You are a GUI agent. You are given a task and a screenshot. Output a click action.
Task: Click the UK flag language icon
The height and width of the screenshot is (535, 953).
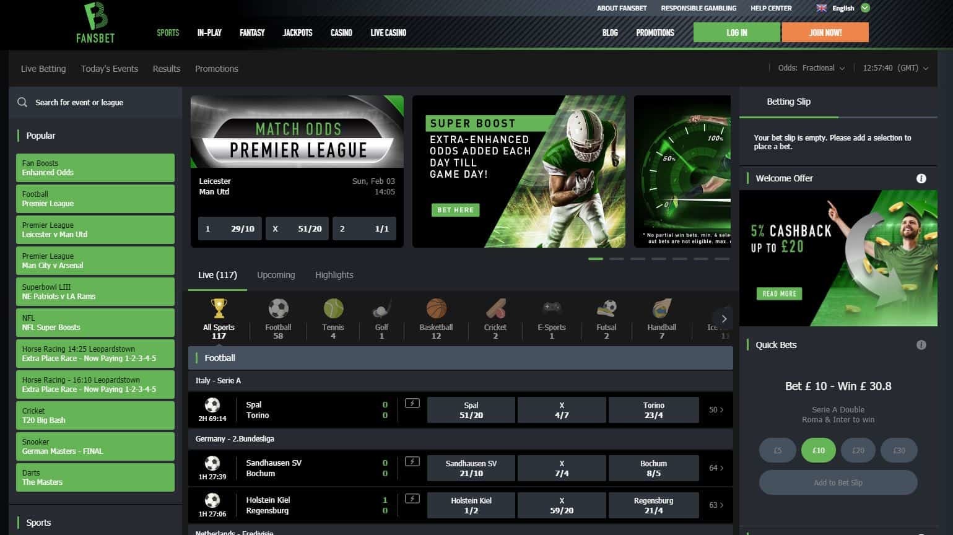pos(822,8)
